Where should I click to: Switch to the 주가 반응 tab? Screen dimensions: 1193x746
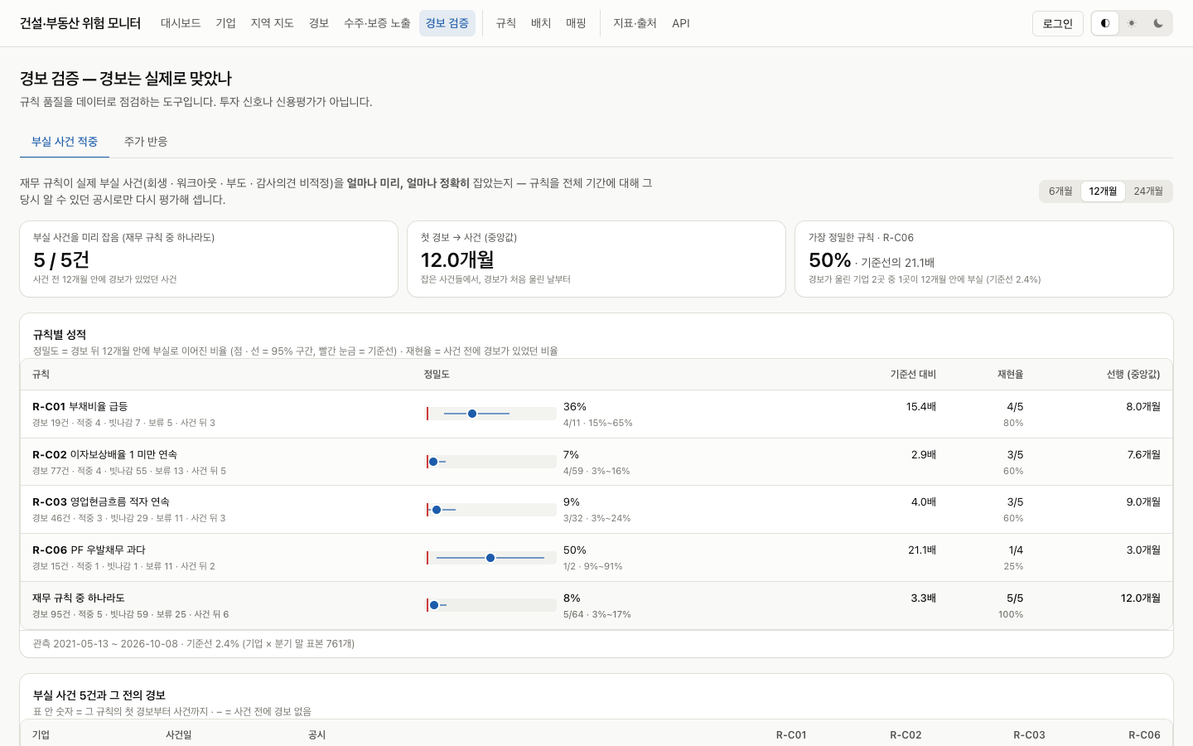[x=146, y=142]
